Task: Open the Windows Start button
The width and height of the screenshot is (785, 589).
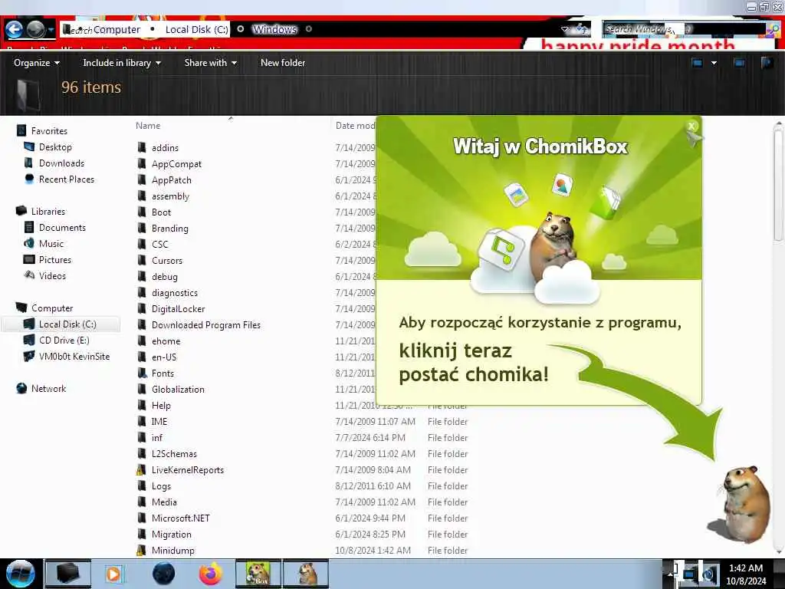Action: tap(19, 574)
